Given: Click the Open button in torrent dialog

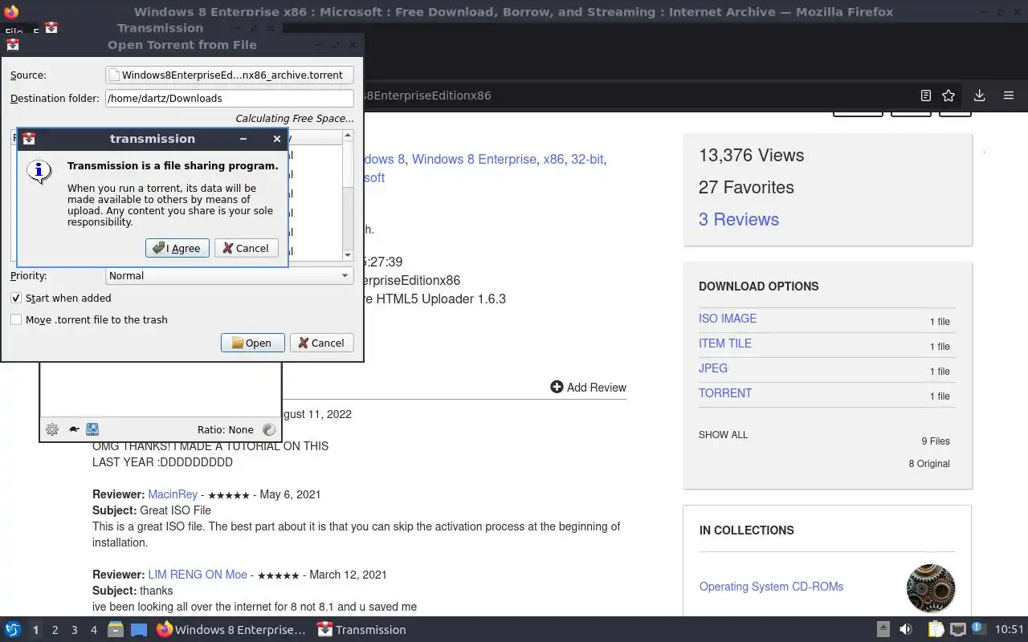Looking at the screenshot, I should (252, 343).
